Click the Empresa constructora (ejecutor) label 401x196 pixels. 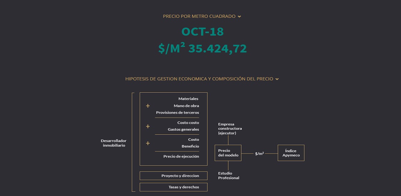point(230,129)
